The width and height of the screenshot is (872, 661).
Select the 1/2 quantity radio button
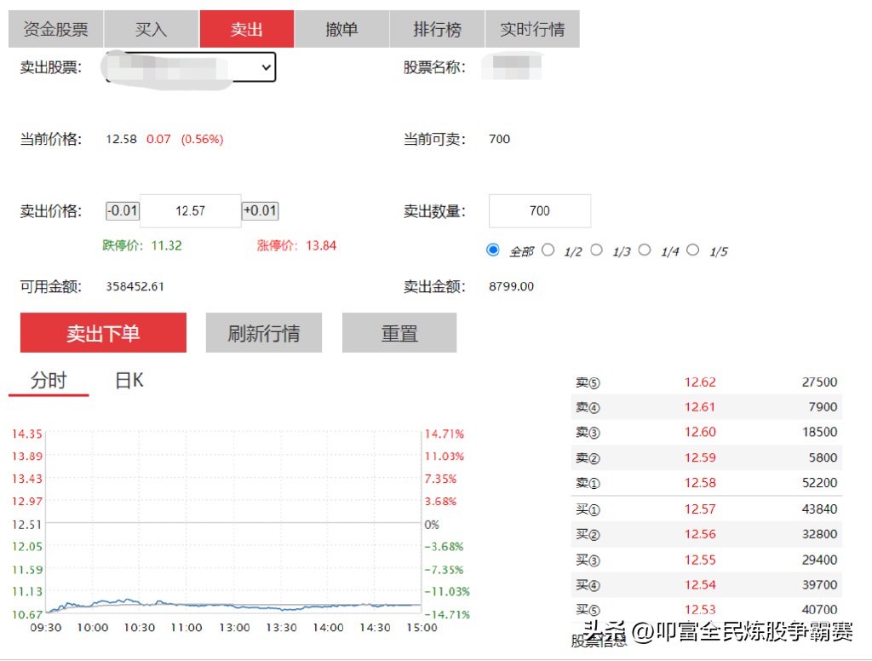(550, 250)
